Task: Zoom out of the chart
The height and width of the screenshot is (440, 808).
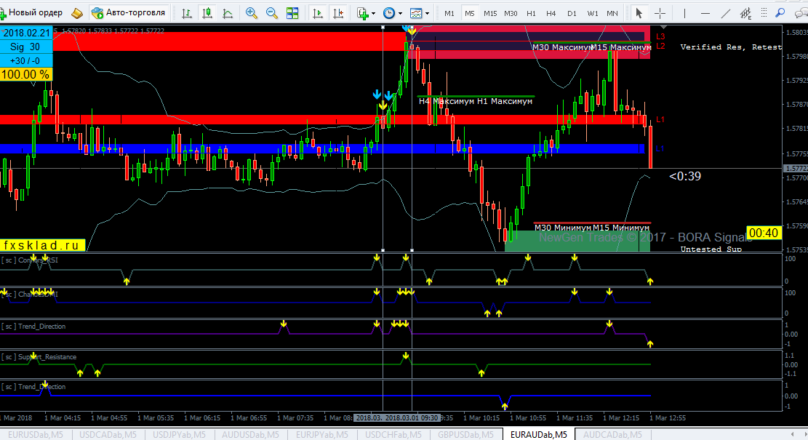Action: [x=271, y=13]
